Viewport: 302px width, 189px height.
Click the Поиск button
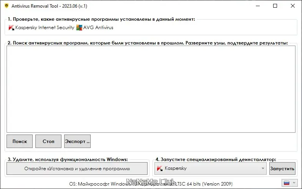tap(20, 141)
